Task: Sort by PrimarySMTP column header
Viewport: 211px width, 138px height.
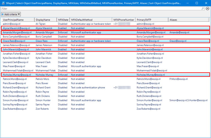Action: (x=152, y=20)
